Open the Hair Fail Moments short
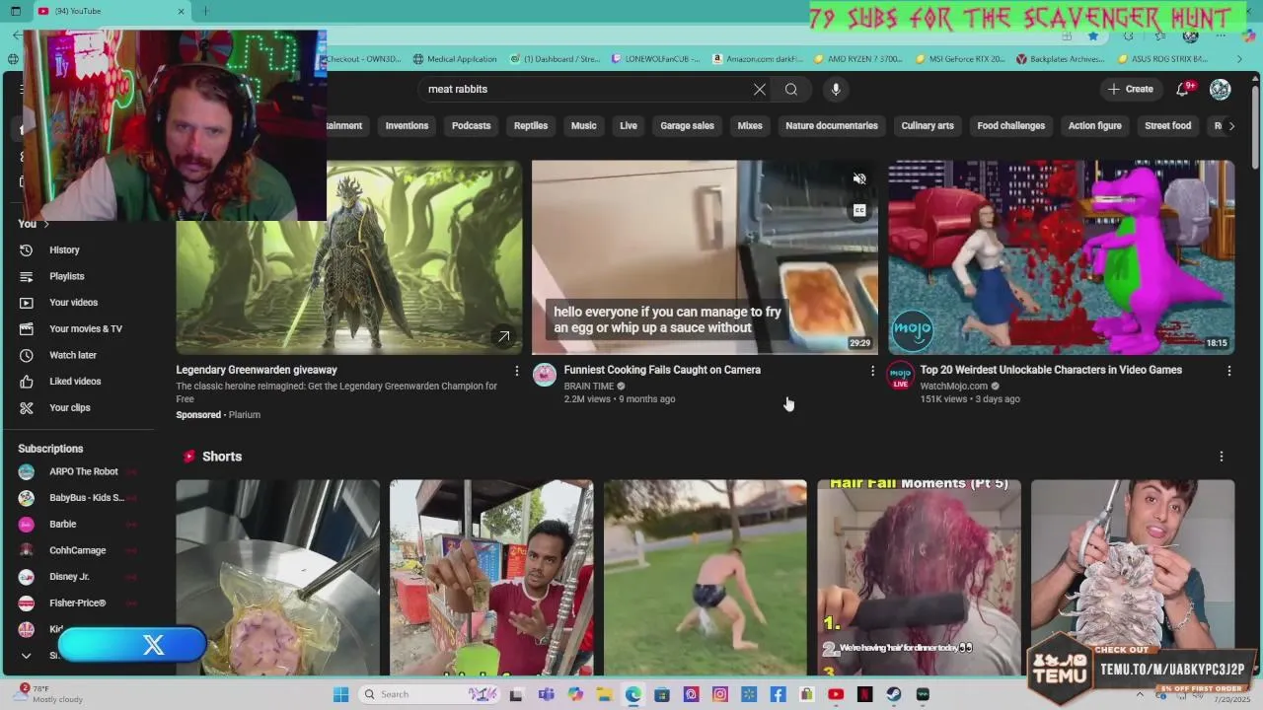Screen dimensions: 1263x710 click(x=919, y=577)
